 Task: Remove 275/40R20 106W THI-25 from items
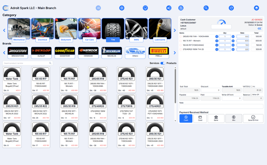coord(181,49)
